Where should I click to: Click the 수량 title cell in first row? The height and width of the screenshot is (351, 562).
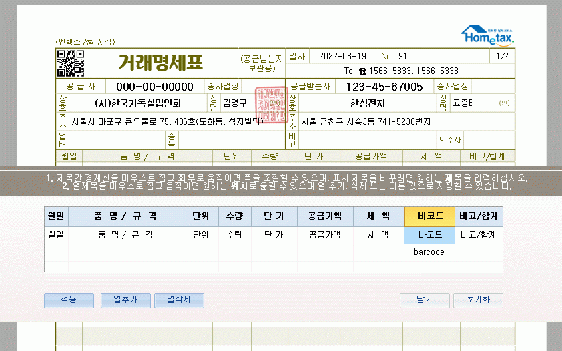(235, 235)
